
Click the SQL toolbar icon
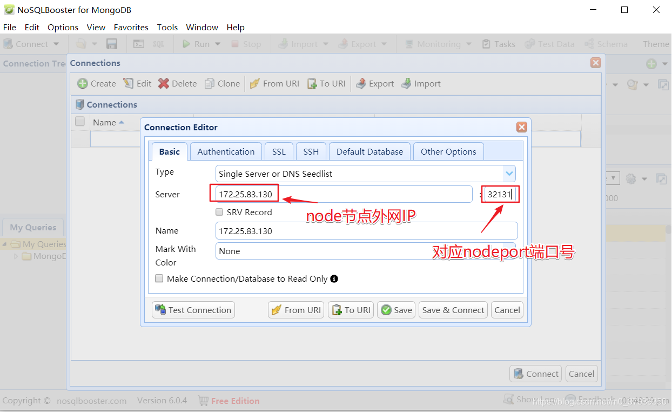[158, 44]
